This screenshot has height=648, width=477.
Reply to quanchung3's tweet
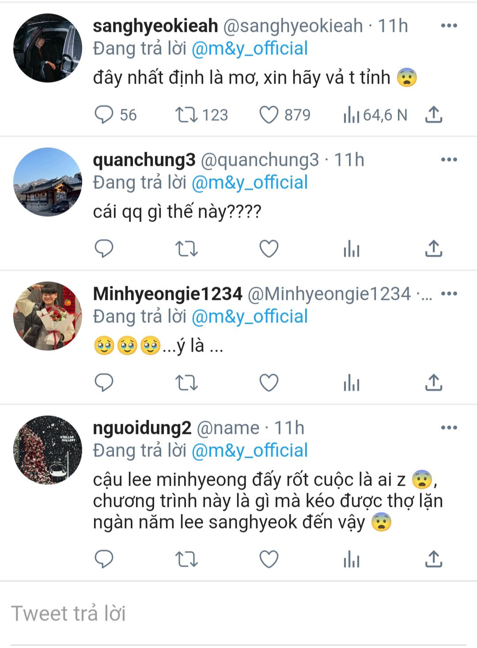pos(104,249)
